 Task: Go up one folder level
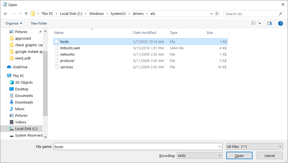coord(26,13)
